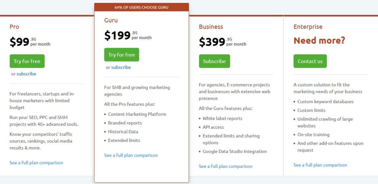Viewport: 378px width, 184px height.
Task: See a full plan comparison under Business
Action: pyautogui.click(x=226, y=166)
